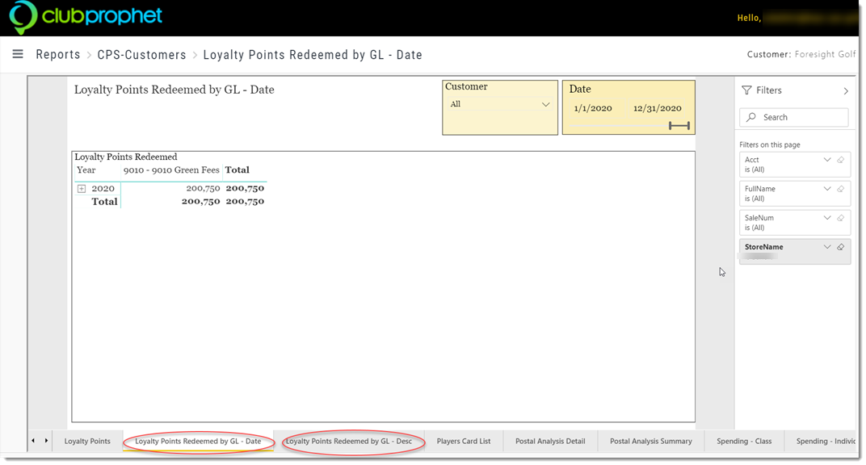Clear the SaleNum filter with eraser icon
This screenshot has width=866, height=465.
click(841, 218)
